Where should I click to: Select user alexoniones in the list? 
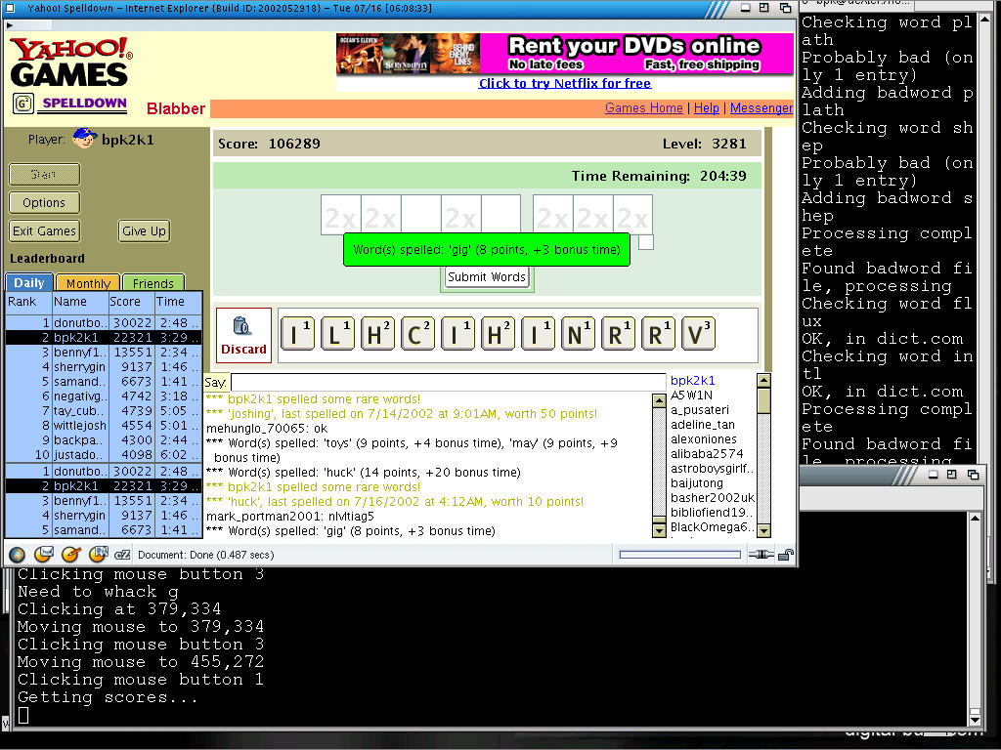click(704, 439)
